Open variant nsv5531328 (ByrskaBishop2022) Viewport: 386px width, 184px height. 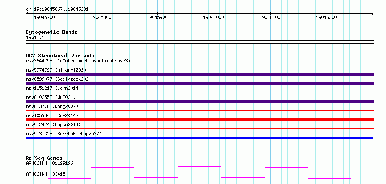pyautogui.click(x=64, y=134)
